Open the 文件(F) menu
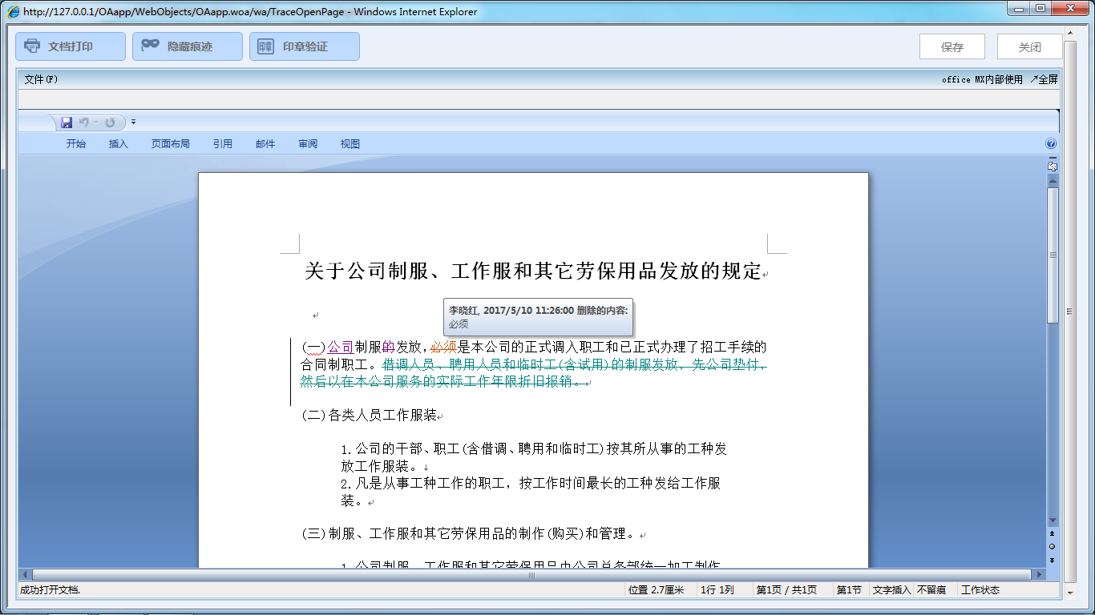This screenshot has width=1095, height=615. point(38,78)
